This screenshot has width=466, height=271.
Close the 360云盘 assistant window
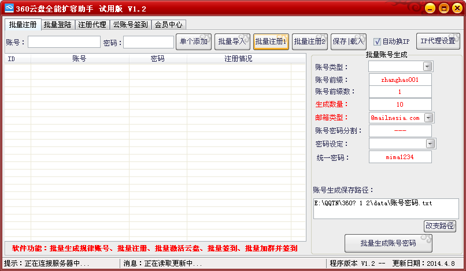tap(457, 8)
